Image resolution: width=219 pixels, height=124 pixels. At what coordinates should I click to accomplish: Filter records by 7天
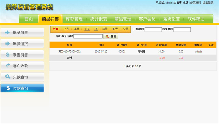(96, 29)
